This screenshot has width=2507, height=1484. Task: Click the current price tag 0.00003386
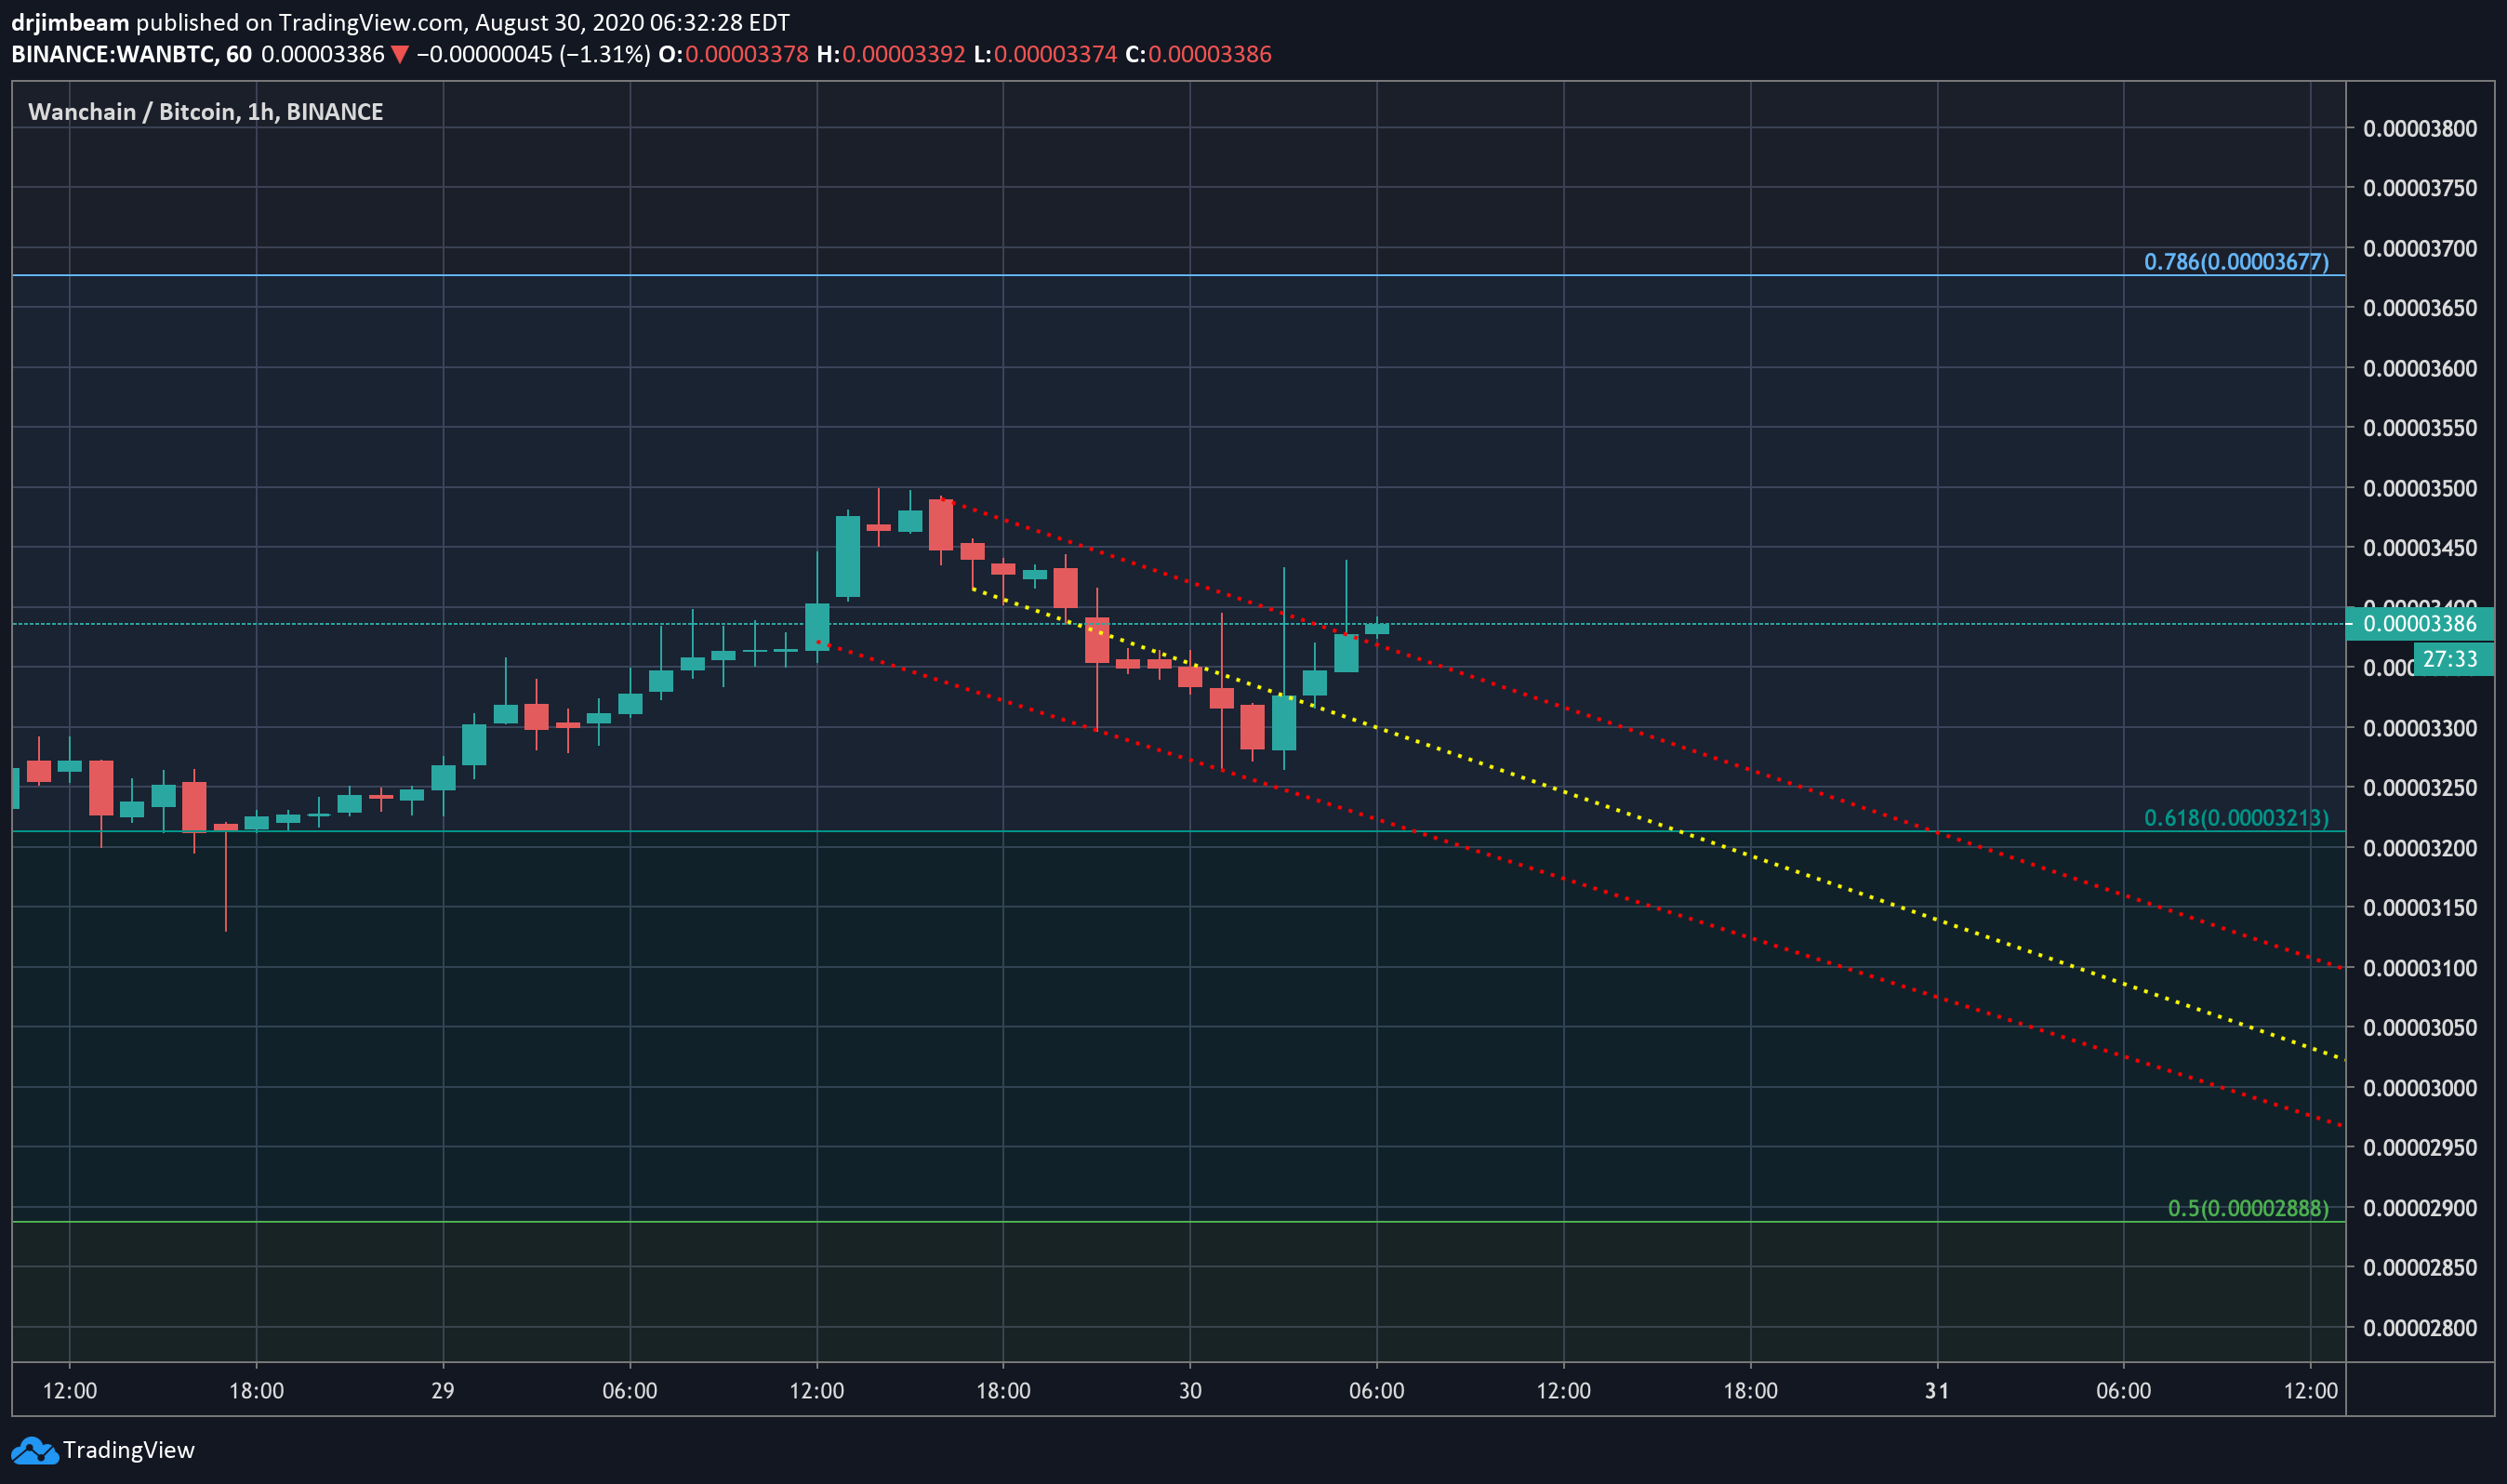pyautogui.click(x=2419, y=624)
